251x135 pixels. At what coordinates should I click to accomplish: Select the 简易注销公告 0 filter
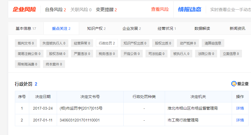(x=29, y=54)
